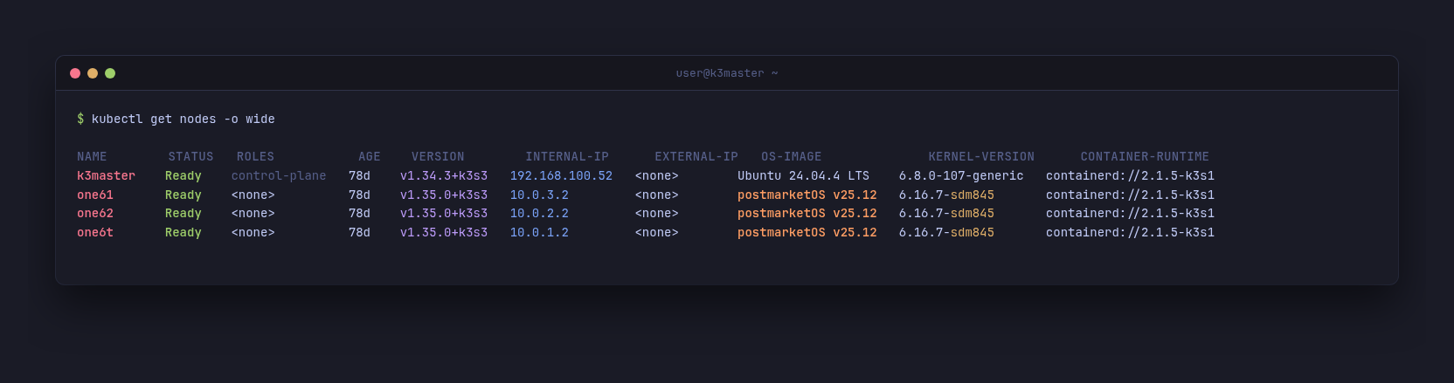
Task: Click '6.16.7-sdm845' in one61 row
Action: pos(946,195)
